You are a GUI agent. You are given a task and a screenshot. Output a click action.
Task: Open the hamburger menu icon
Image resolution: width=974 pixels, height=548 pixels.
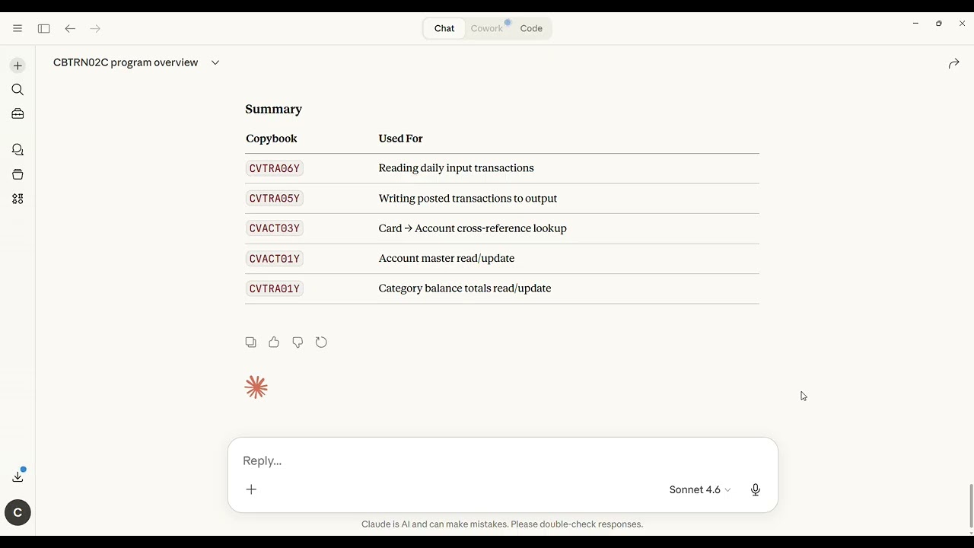[18, 28]
